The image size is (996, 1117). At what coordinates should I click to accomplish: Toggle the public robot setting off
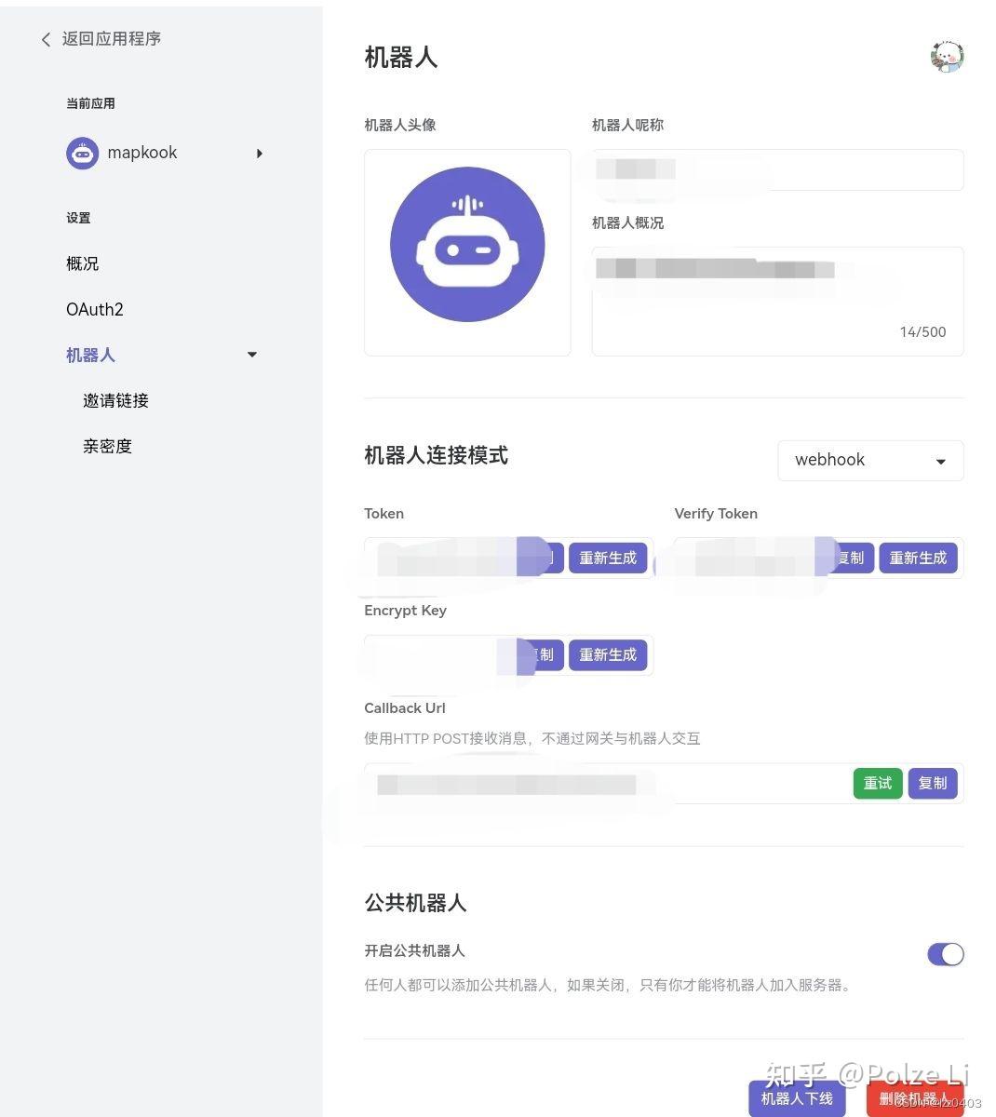pos(946,954)
